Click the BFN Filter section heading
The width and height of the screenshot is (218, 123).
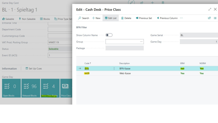[x=81, y=27]
